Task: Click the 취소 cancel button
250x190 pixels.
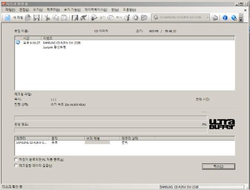Action: tap(218, 167)
